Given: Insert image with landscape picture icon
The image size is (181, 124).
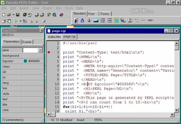Looking at the screenshot, I should point(96,20).
